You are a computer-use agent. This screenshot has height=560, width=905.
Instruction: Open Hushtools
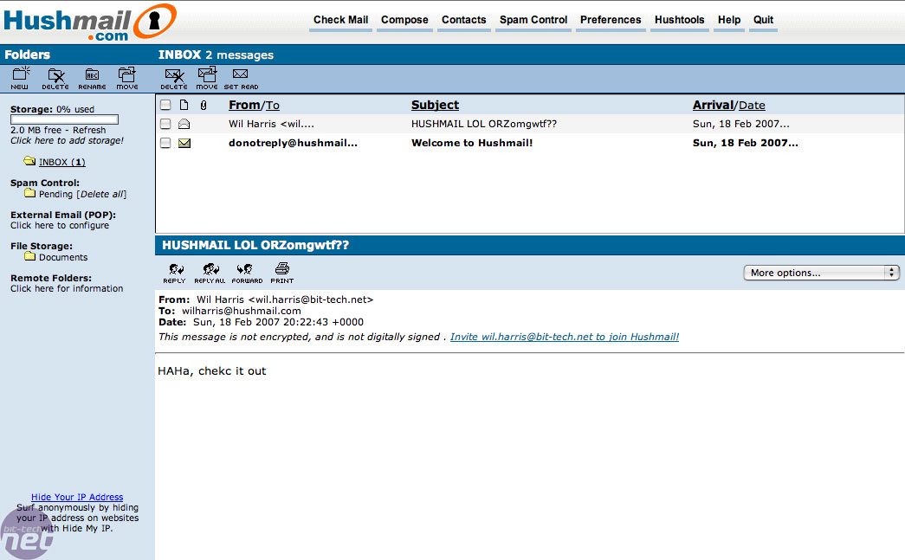click(x=679, y=20)
